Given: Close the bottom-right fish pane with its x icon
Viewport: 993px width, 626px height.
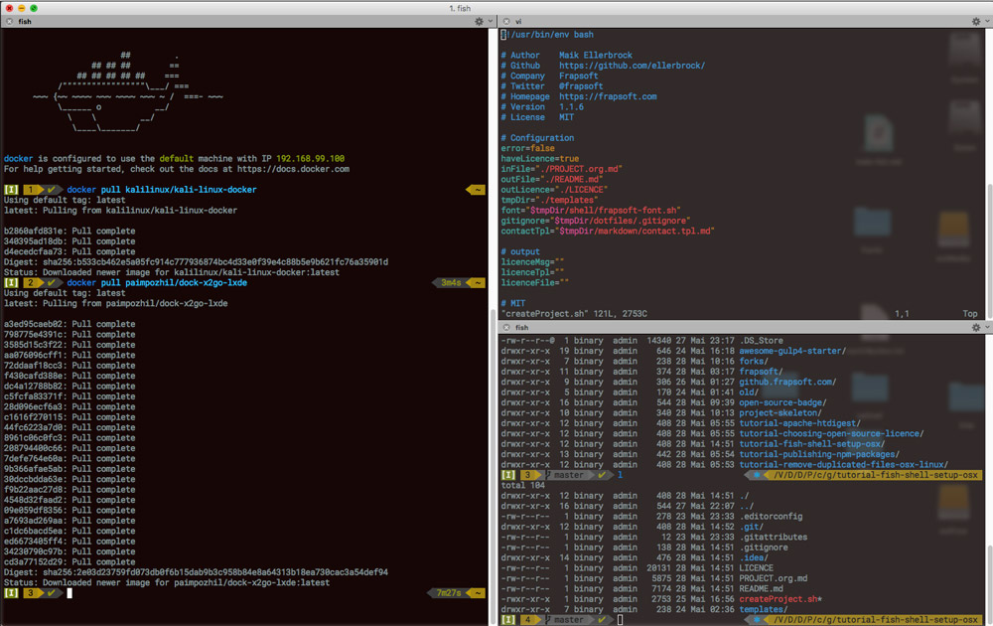Looking at the screenshot, I should click(x=506, y=328).
